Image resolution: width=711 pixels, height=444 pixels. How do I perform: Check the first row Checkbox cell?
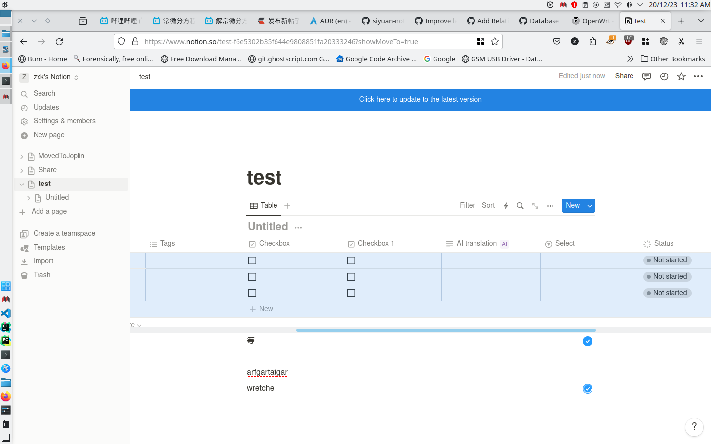[252, 260]
